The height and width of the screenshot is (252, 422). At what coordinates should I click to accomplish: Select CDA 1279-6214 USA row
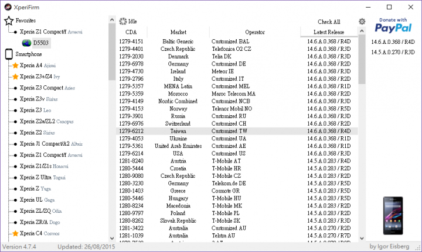point(237,154)
